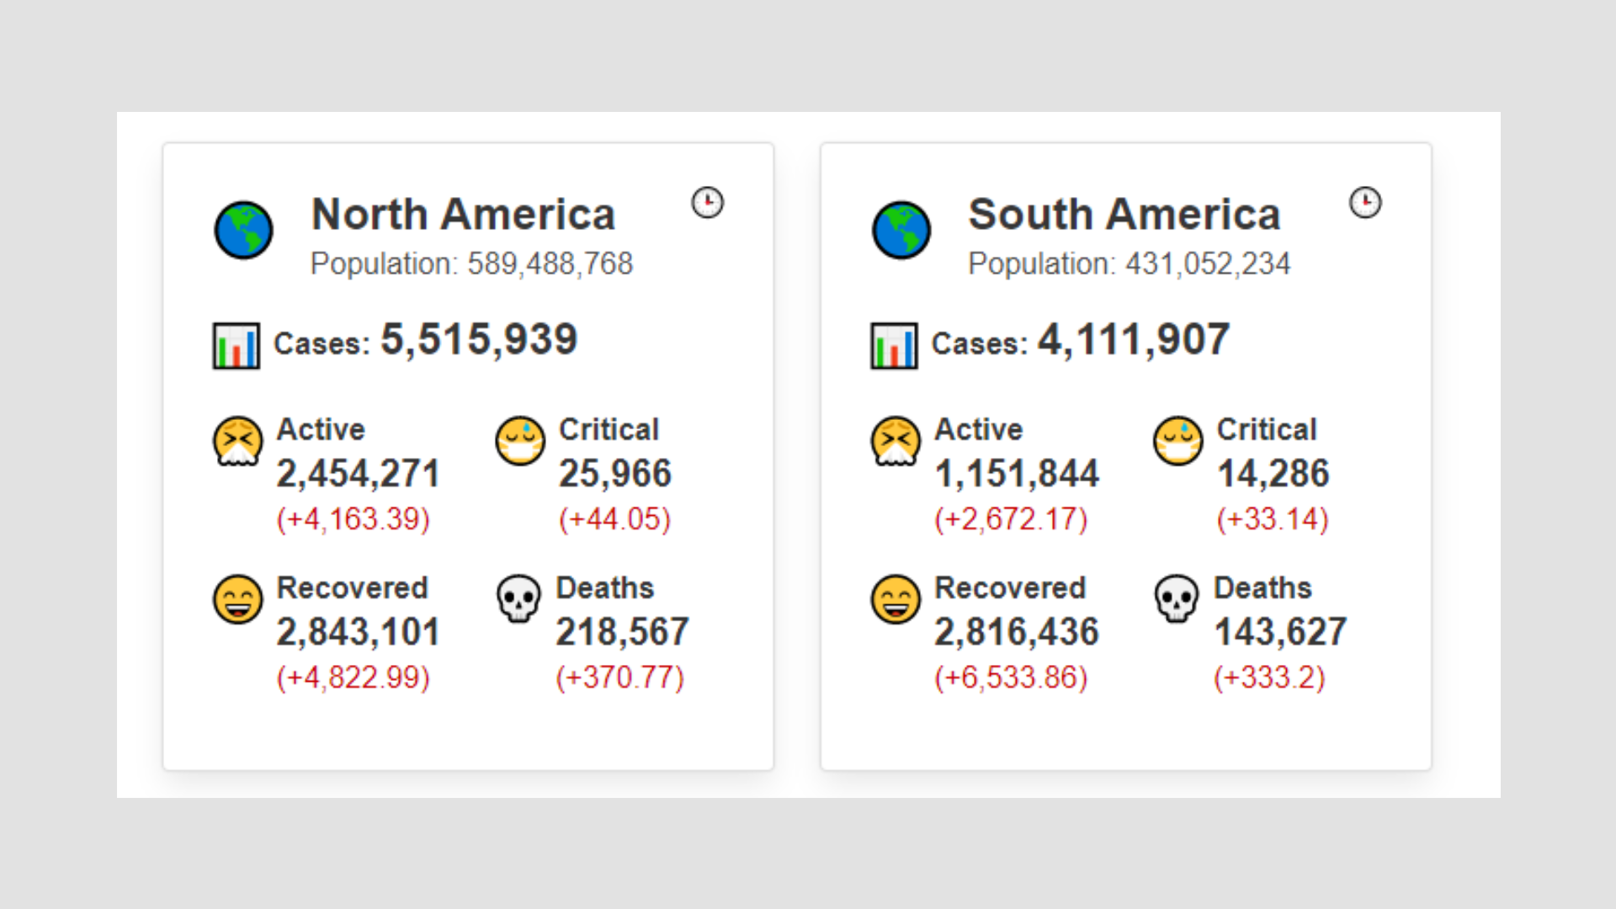The height and width of the screenshot is (909, 1616).
Task: Click South America deaths count 143,627
Action: (x=1280, y=632)
